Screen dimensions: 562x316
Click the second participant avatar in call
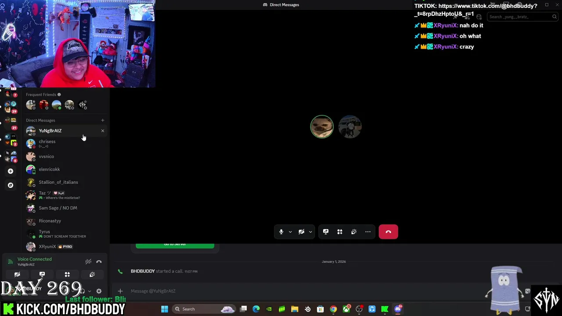[x=350, y=127]
